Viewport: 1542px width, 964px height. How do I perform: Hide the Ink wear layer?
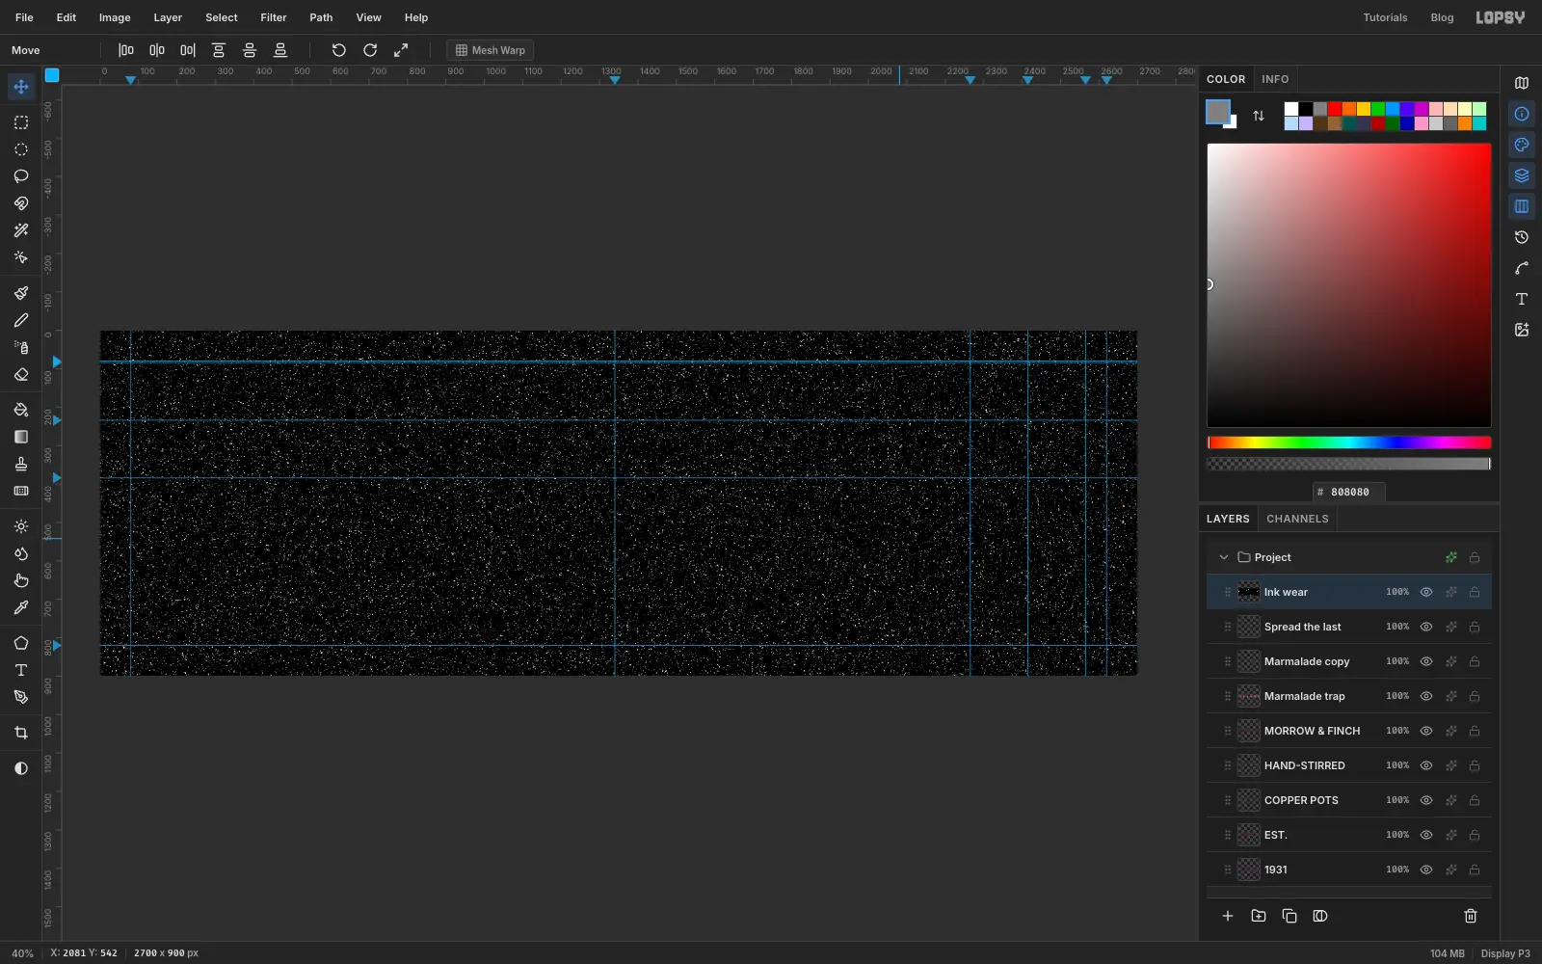pyautogui.click(x=1426, y=592)
